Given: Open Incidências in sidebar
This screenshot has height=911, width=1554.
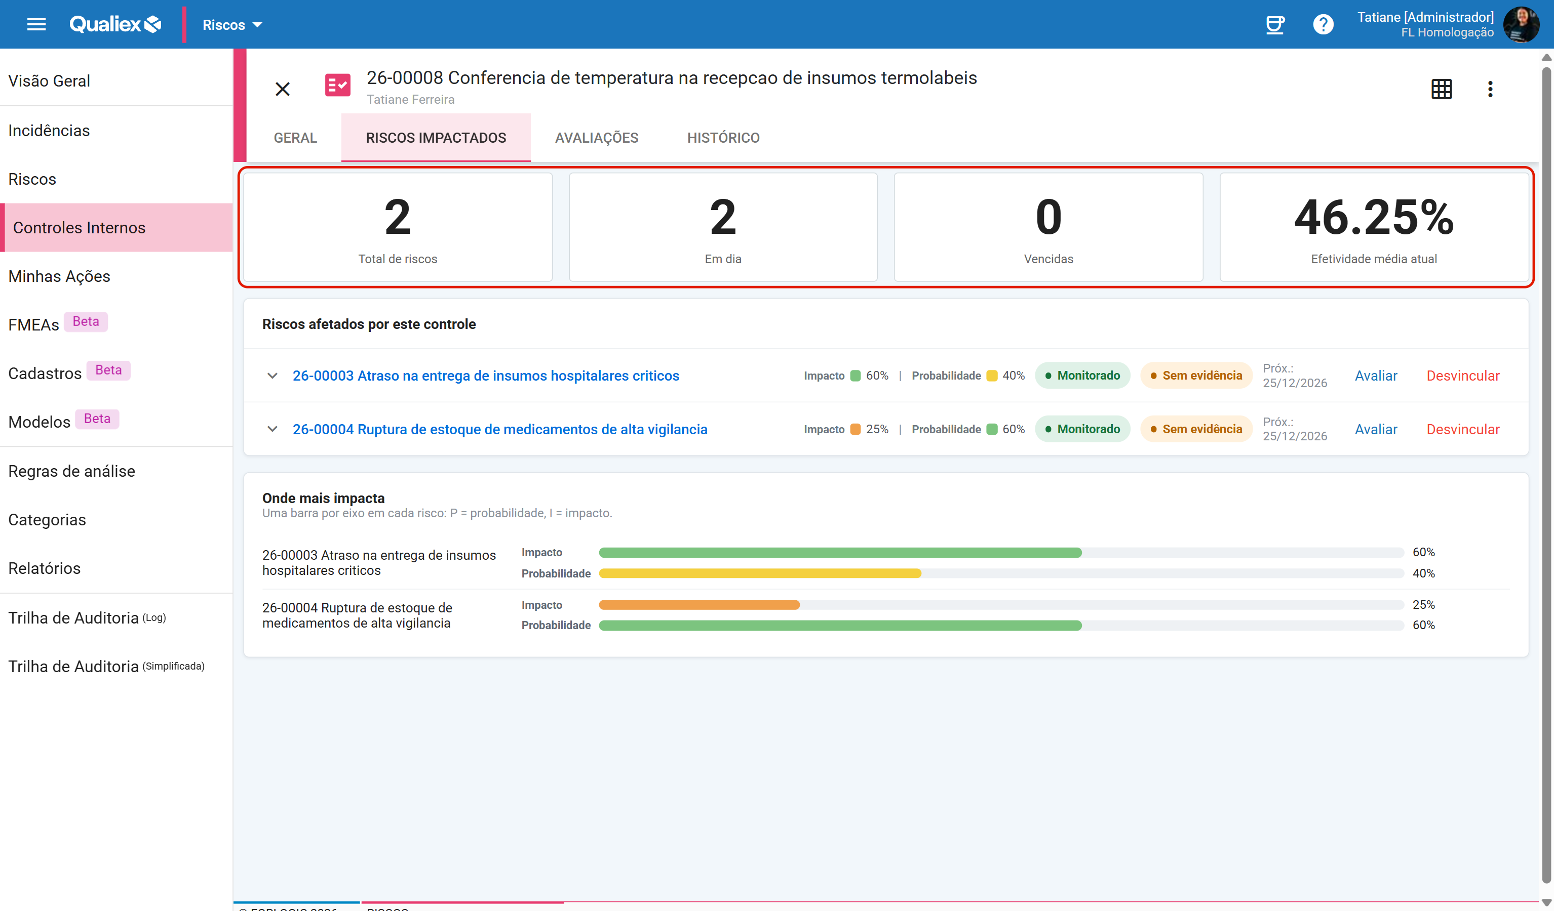Looking at the screenshot, I should (116, 131).
